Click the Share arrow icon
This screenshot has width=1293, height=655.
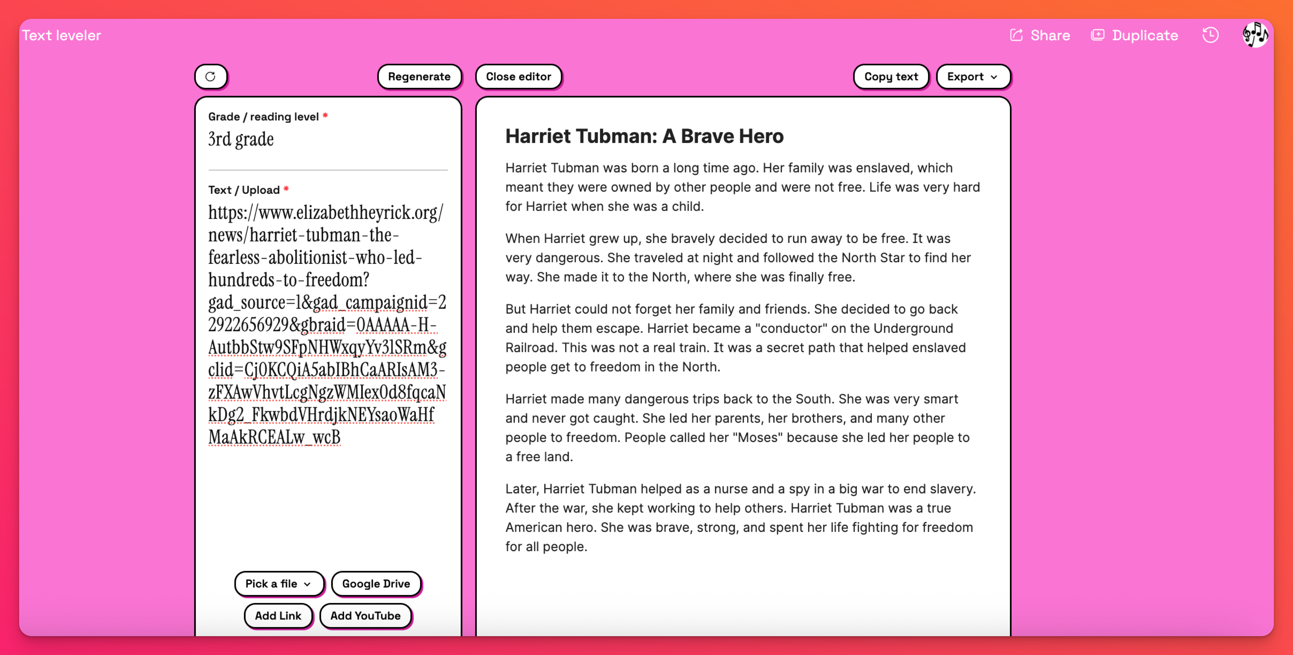(x=1016, y=35)
